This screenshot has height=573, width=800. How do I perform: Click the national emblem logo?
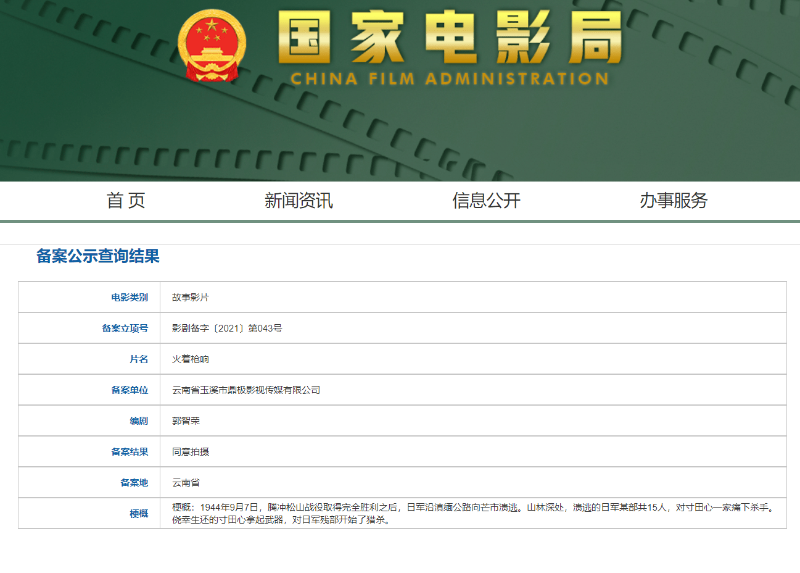pos(212,46)
